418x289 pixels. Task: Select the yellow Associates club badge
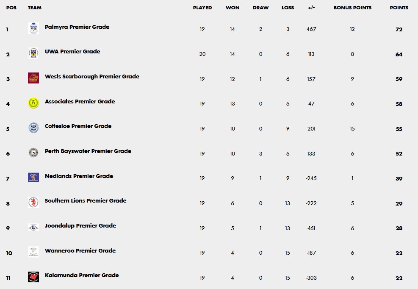[x=33, y=103]
